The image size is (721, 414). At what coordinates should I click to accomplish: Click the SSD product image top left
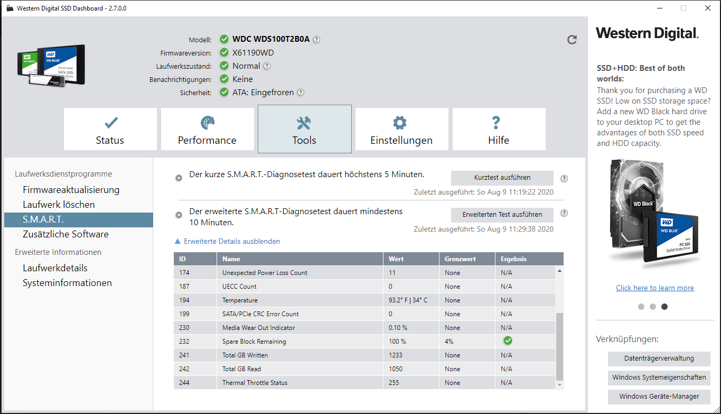tap(51, 66)
